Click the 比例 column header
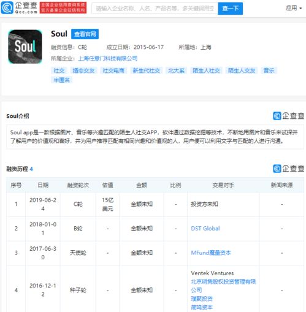306x312 pixels. tap(175, 185)
